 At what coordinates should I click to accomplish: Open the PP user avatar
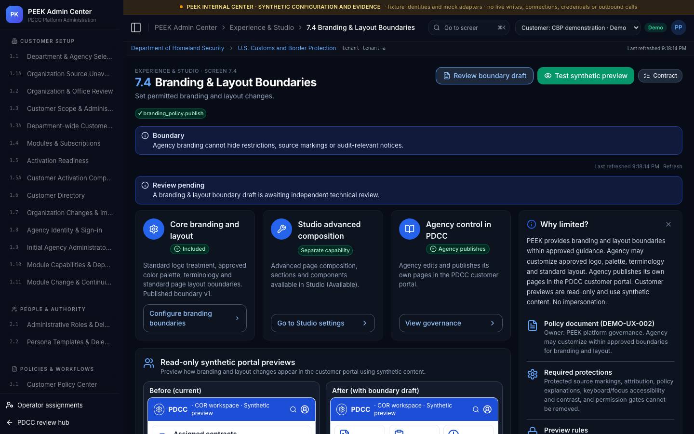click(679, 27)
